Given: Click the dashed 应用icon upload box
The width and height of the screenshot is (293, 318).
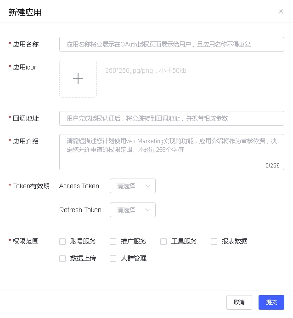Looking at the screenshot, I should 78,79.
